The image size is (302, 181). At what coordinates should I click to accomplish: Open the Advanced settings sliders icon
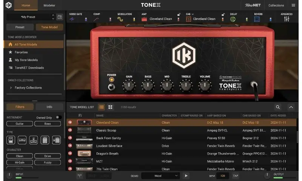pyautogui.click(x=287, y=19)
